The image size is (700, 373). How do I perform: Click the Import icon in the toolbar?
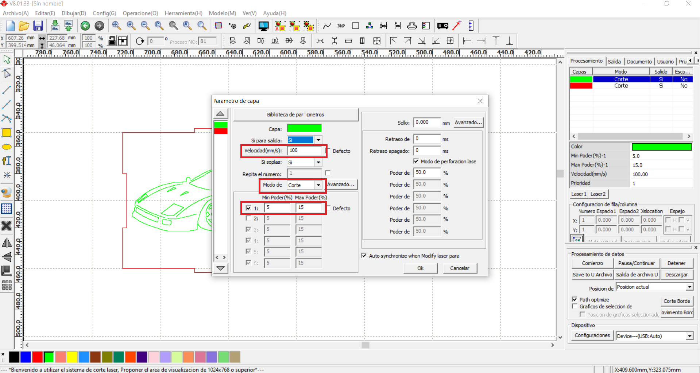(x=55, y=26)
